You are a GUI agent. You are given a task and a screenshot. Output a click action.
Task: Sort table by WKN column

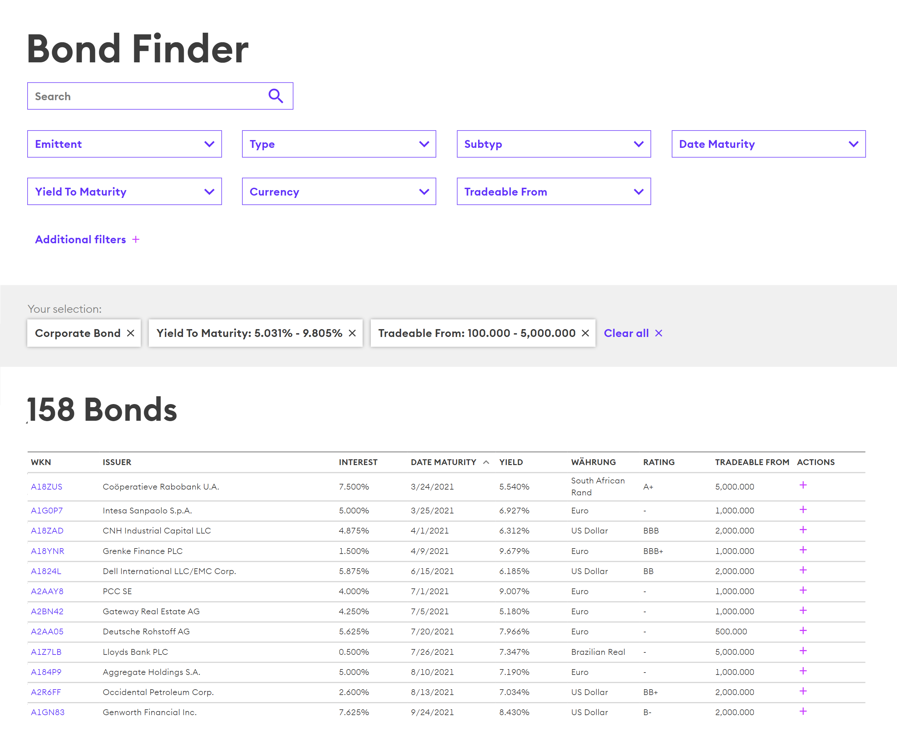[x=41, y=462]
